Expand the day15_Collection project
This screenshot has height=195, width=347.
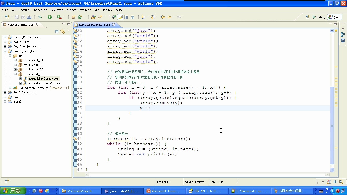5,37
